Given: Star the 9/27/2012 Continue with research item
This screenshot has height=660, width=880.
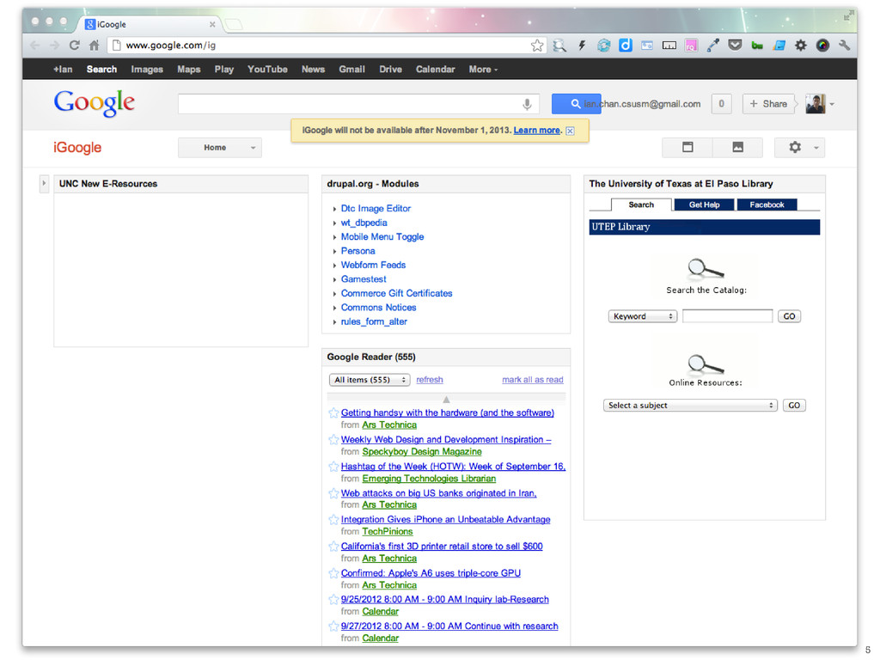Looking at the screenshot, I should (x=333, y=626).
